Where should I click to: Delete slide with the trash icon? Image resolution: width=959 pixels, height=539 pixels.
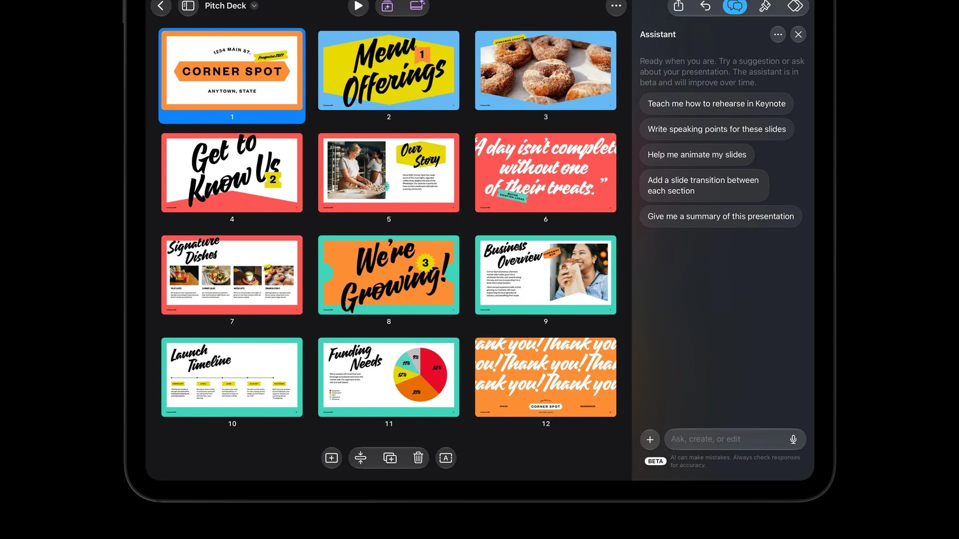point(418,458)
